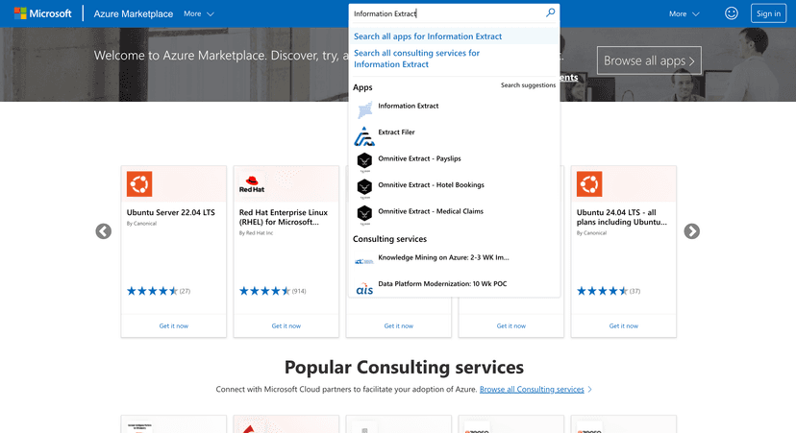The image size is (796, 433).
Task: Click the search magnifier icon
Action: 550,13
